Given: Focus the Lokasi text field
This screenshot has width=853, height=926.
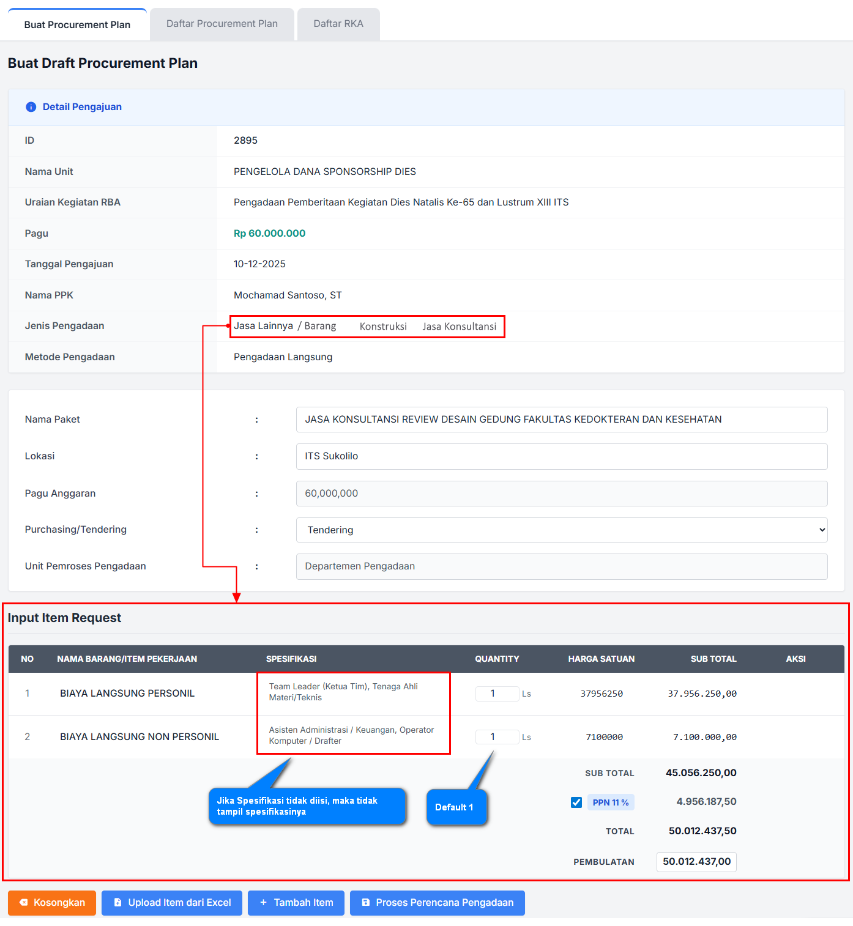Looking at the screenshot, I should (x=561, y=456).
